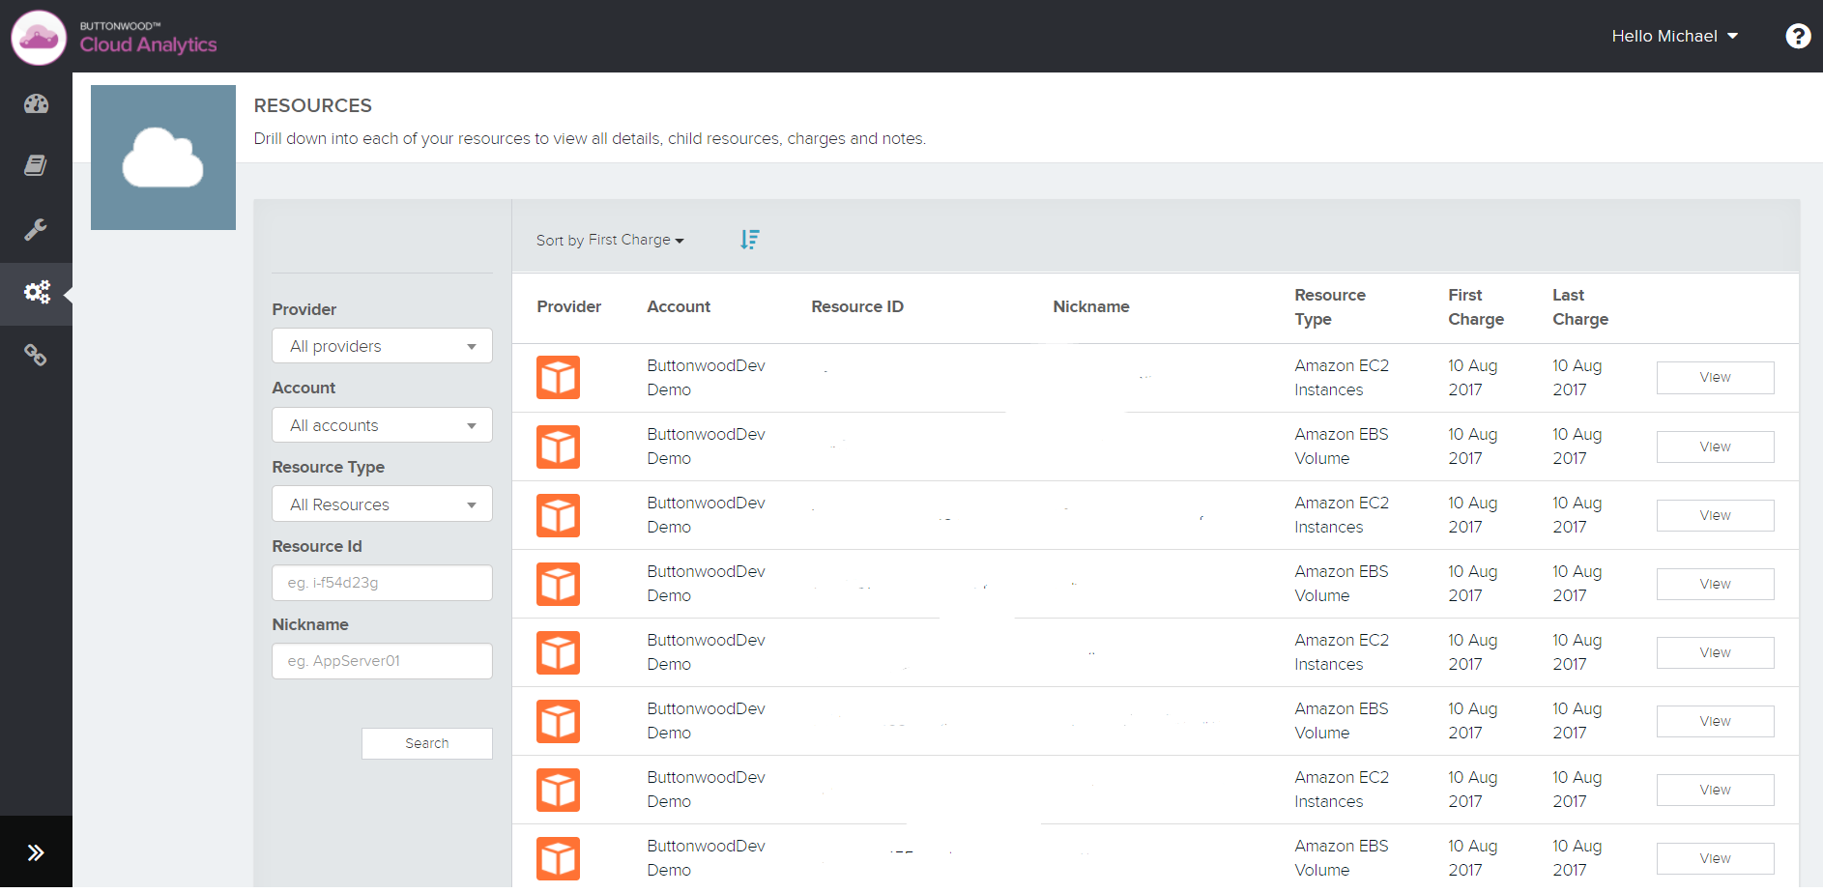Image resolution: width=1823 pixels, height=893 pixels.
Task: Open the Hello Michael user menu
Action: click(1674, 36)
